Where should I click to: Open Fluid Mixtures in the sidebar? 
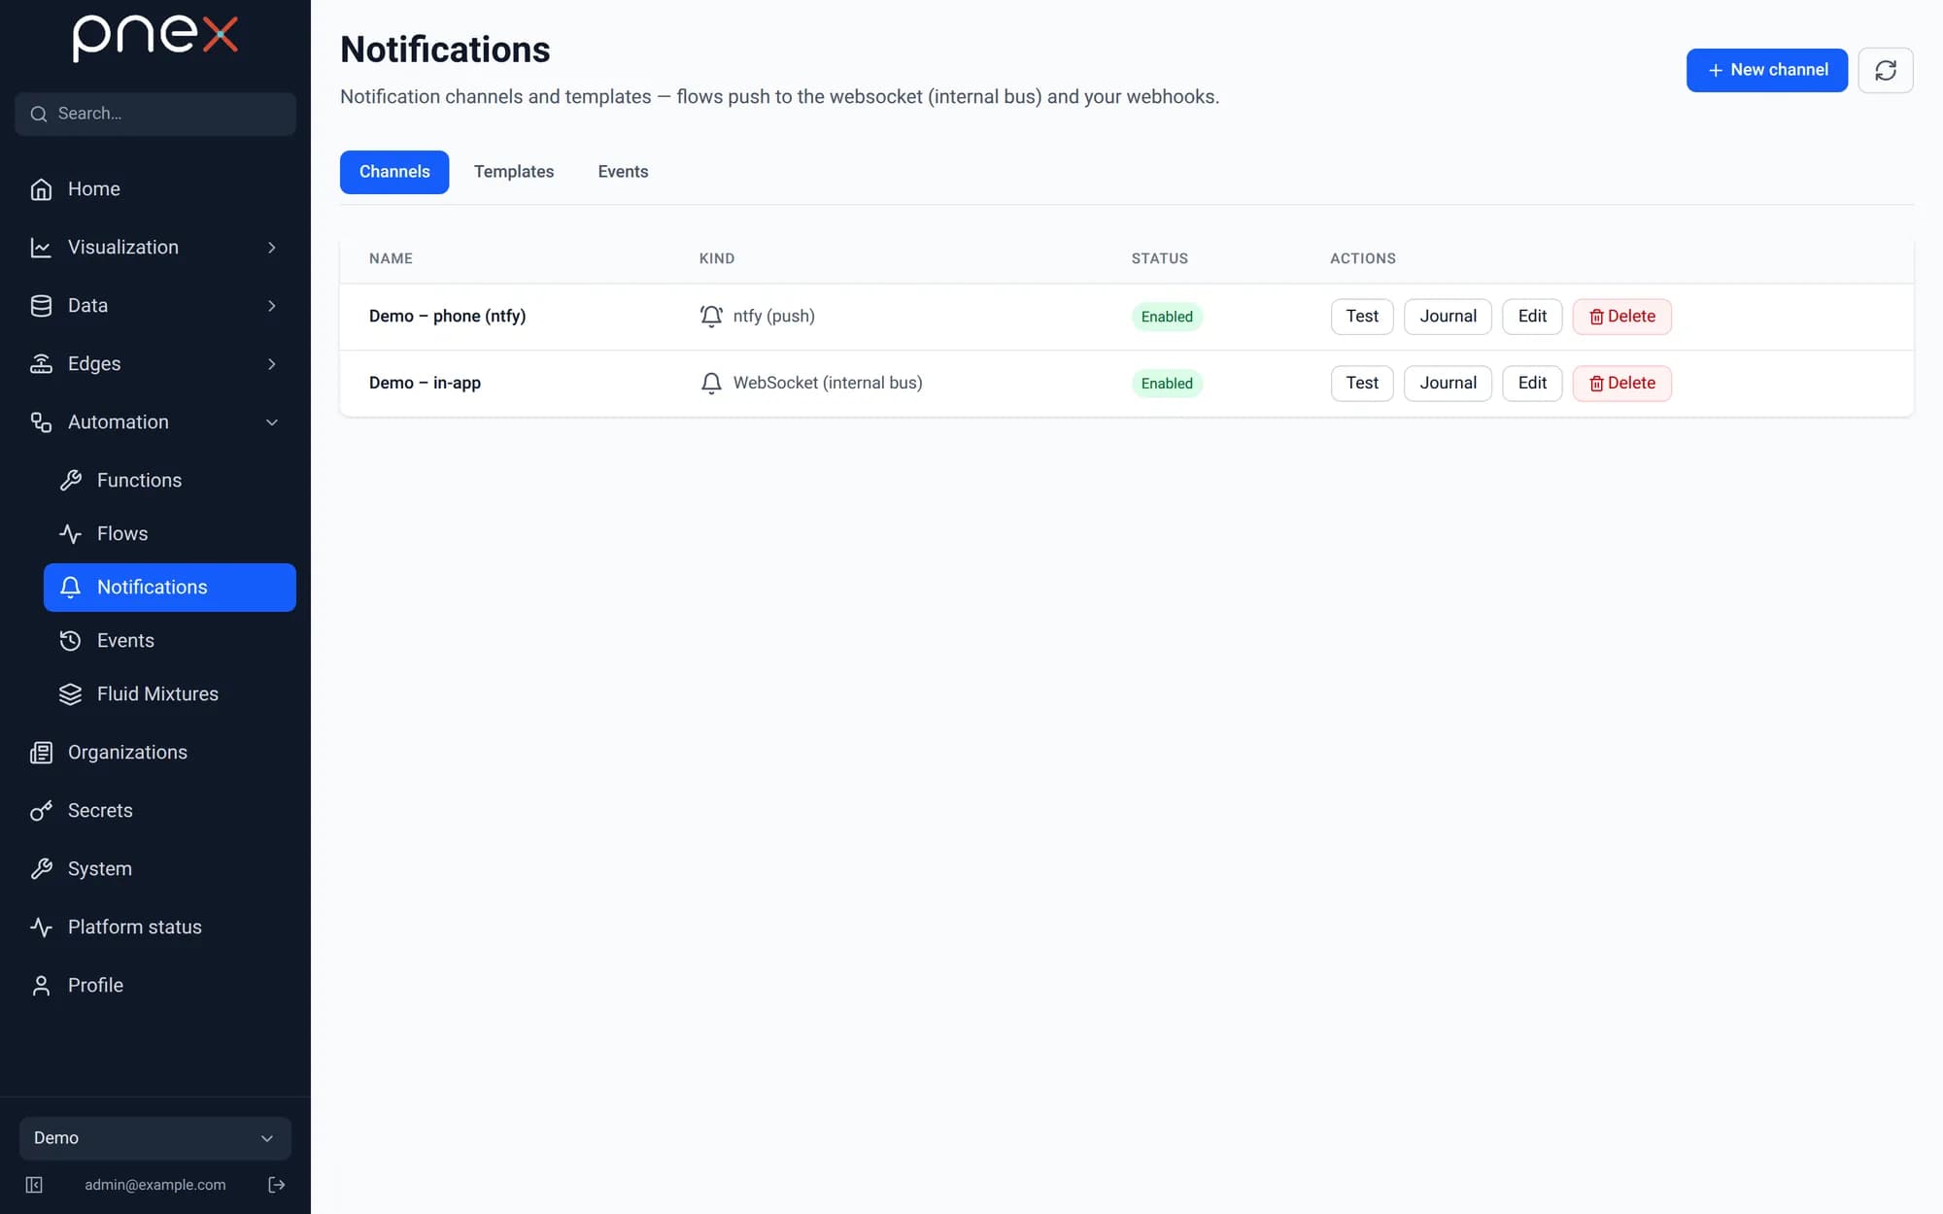click(x=170, y=693)
